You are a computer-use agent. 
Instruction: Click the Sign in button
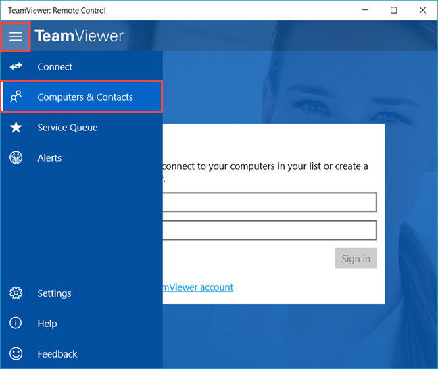click(x=356, y=258)
